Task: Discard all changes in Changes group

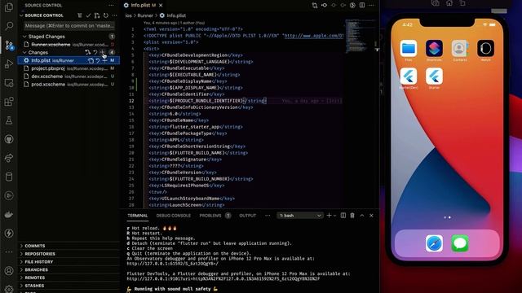Action: point(95,52)
